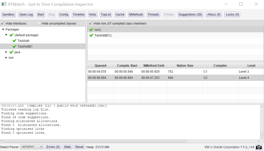Click the JITWatch application icon in title bar

(4, 4)
